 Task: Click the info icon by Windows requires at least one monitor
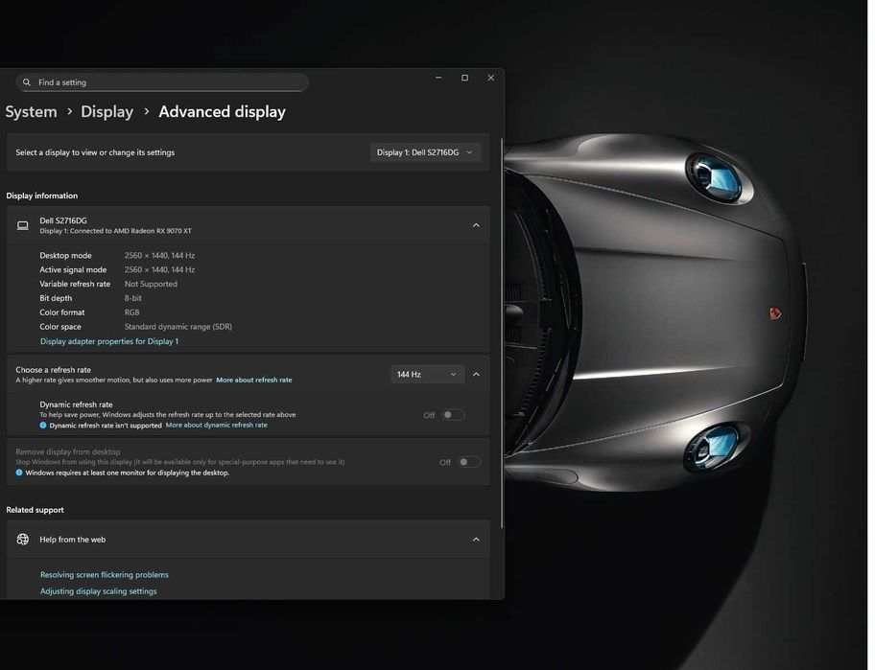click(x=19, y=473)
